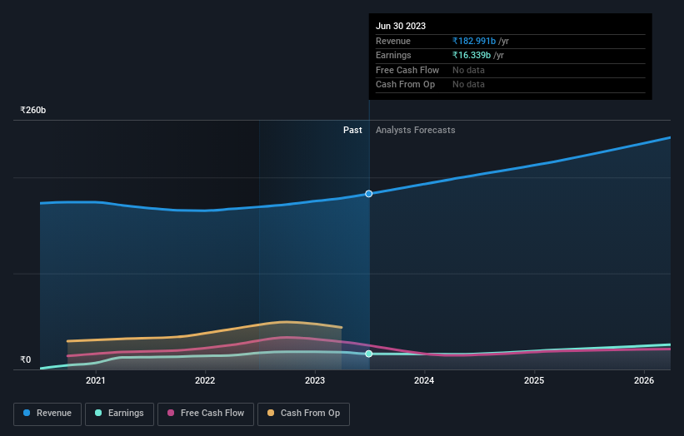This screenshot has width=684, height=436.
Task: Click the teal Earnings legend dot
Action: (x=98, y=413)
